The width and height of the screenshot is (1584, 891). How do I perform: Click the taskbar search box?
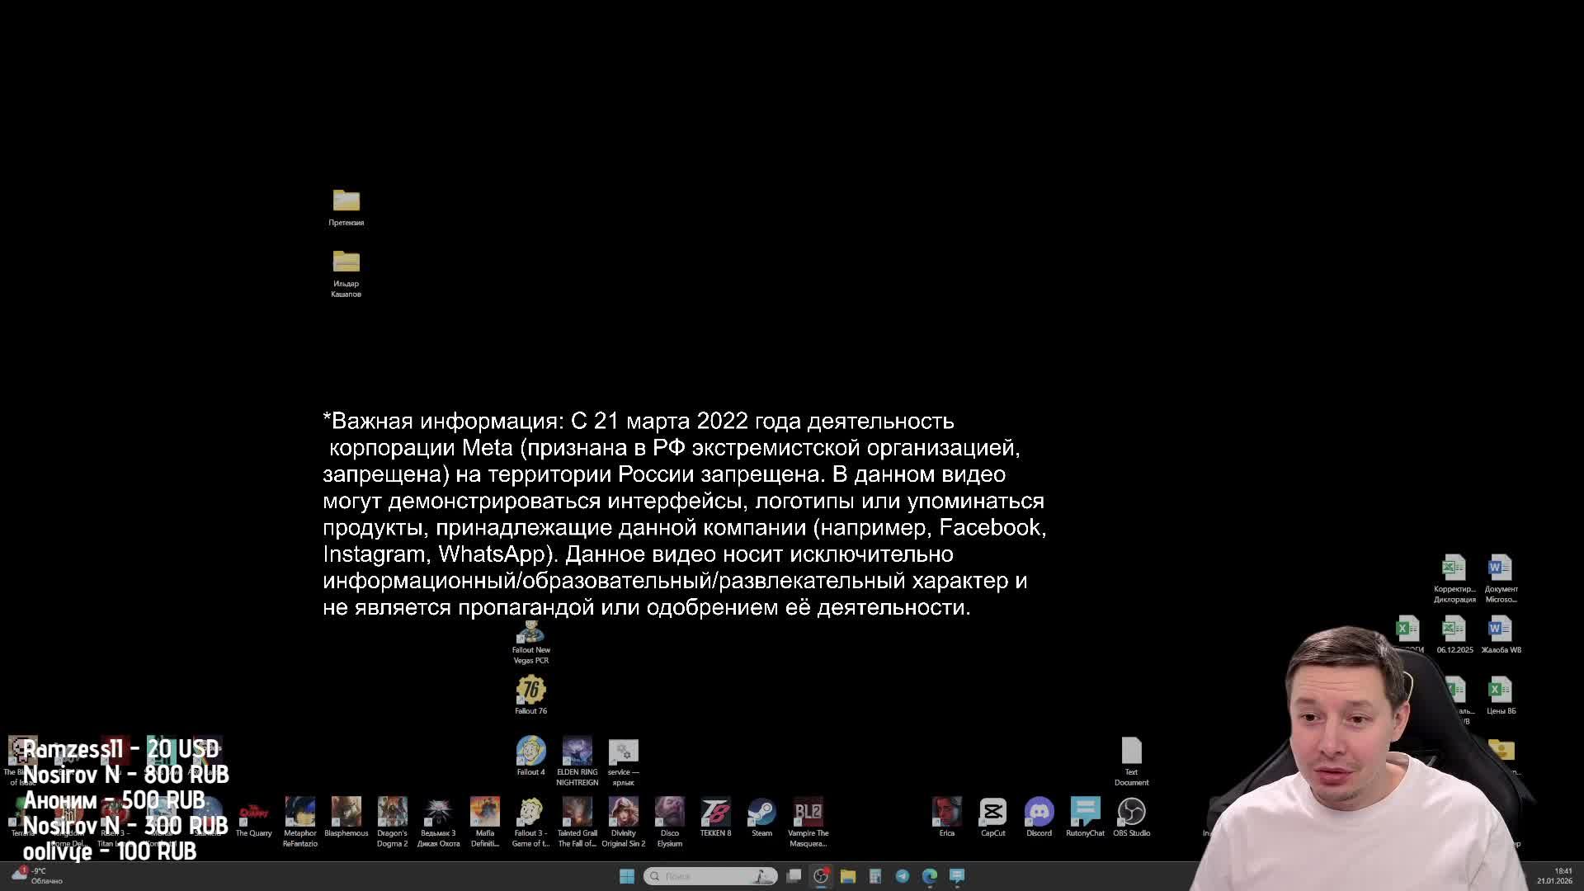(x=709, y=876)
